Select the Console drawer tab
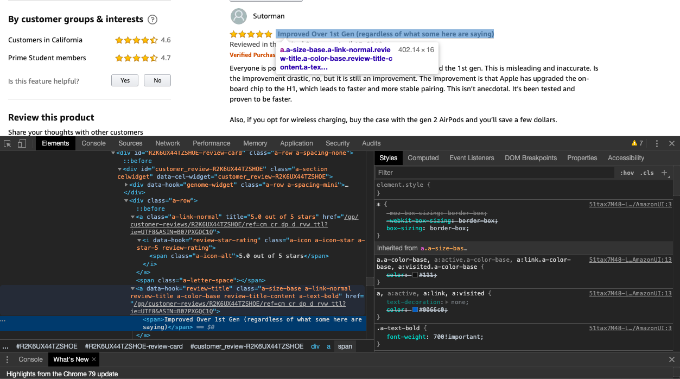 point(30,359)
